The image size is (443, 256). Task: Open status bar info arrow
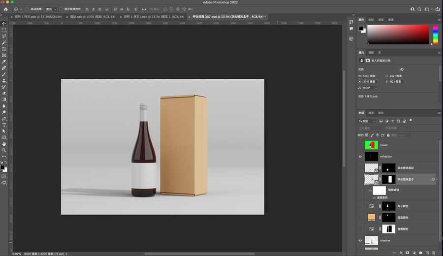[66, 254]
